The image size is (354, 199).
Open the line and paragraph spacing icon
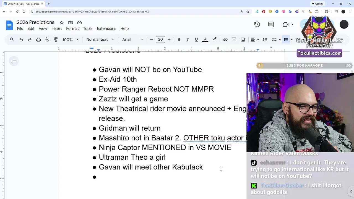click(x=265, y=40)
